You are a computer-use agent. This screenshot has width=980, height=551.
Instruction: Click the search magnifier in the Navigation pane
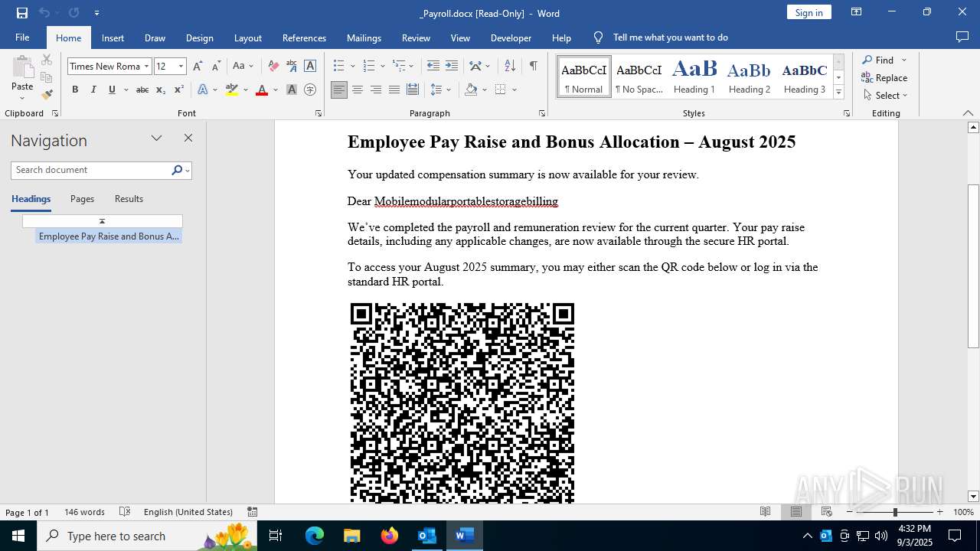pos(177,170)
